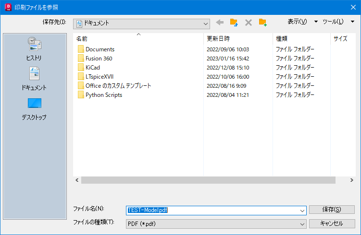Viewport: 361px width, 235px height.
Task: Open the ファイルの種類 type dropdown
Action: 216,224
